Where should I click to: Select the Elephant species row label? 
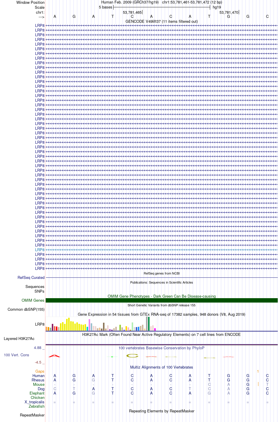click(x=37, y=393)
